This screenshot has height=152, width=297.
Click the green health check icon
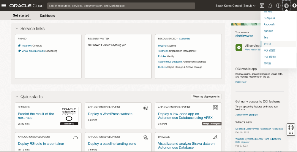pyautogui.click(x=239, y=48)
